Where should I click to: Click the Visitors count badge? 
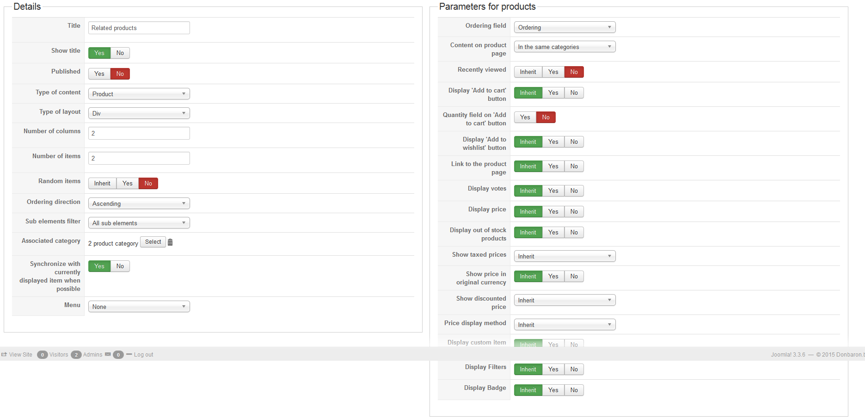coord(43,355)
